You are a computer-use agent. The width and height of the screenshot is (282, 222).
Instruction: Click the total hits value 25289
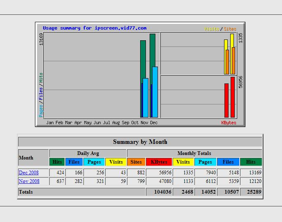coord(254,192)
